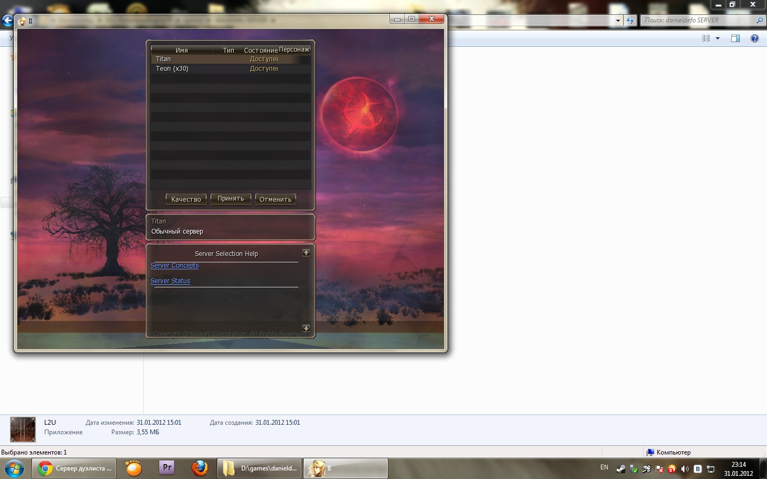This screenshot has height=479, width=767.
Task: Click the EN language indicator
Action: click(x=604, y=467)
